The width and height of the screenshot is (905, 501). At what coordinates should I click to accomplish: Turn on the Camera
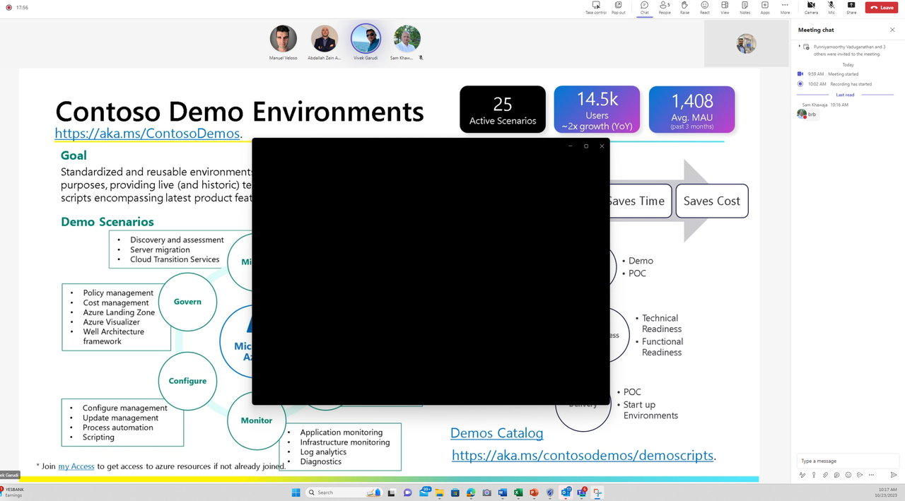(811, 8)
